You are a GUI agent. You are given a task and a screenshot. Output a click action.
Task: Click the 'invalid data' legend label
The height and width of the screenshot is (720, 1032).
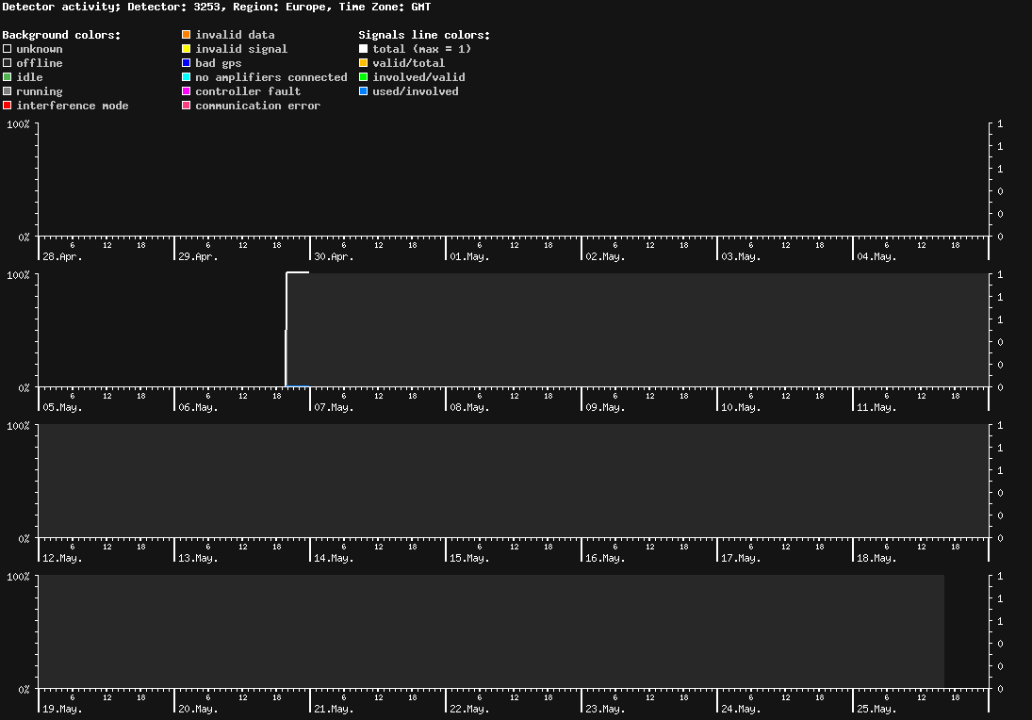pos(235,35)
